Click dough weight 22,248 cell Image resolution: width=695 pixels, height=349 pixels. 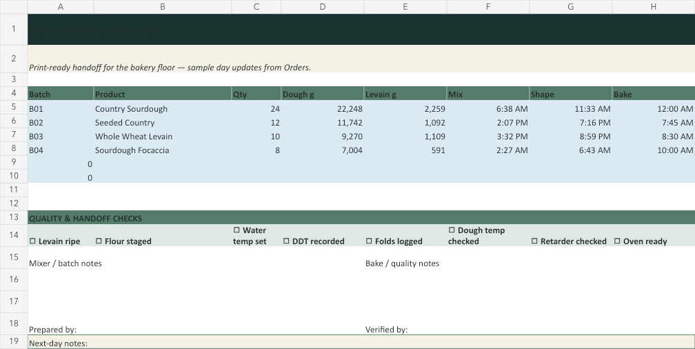tap(323, 108)
